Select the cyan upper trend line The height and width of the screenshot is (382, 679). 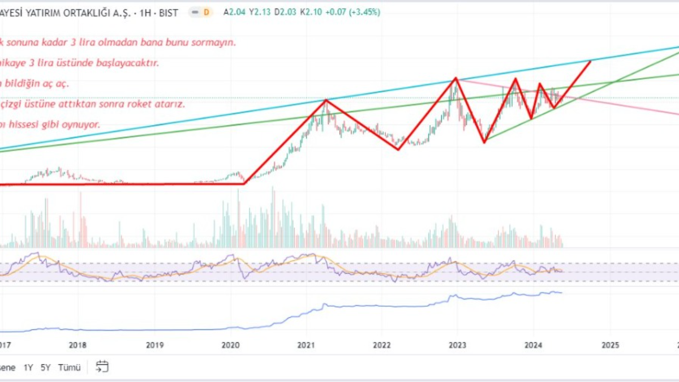point(170,125)
